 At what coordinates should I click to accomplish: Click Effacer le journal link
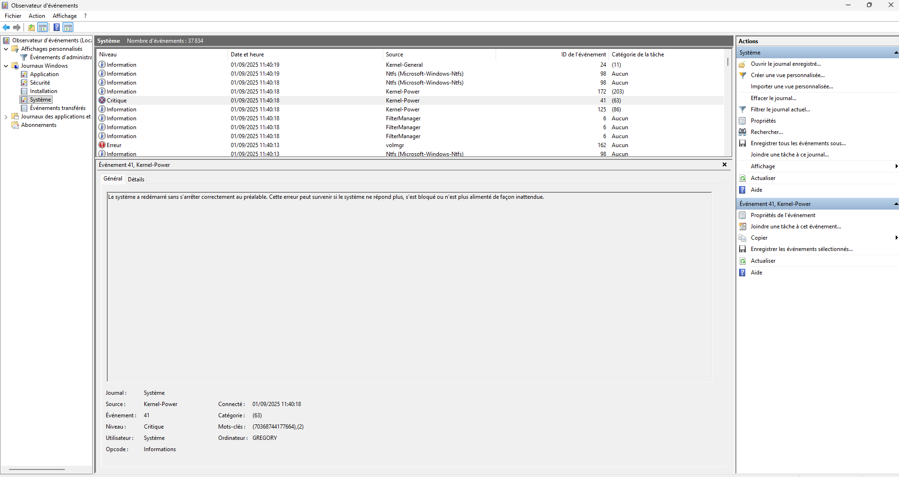click(x=773, y=98)
